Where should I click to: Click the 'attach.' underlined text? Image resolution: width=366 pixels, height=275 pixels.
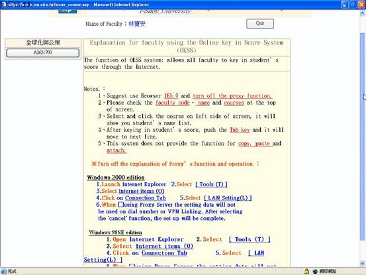(x=116, y=150)
